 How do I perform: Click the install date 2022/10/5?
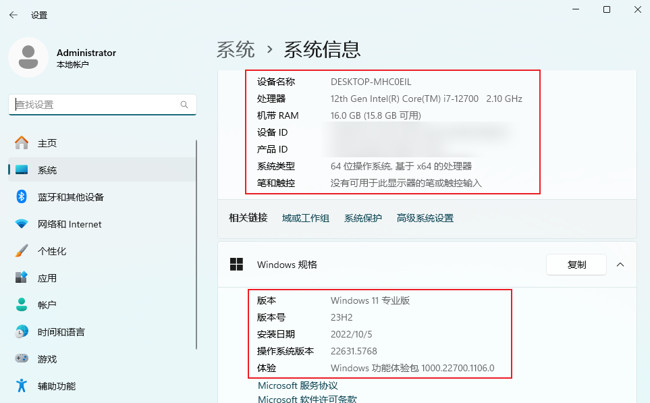pyautogui.click(x=352, y=334)
